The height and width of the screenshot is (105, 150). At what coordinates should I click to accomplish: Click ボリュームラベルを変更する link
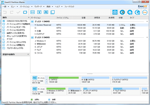point(17,36)
